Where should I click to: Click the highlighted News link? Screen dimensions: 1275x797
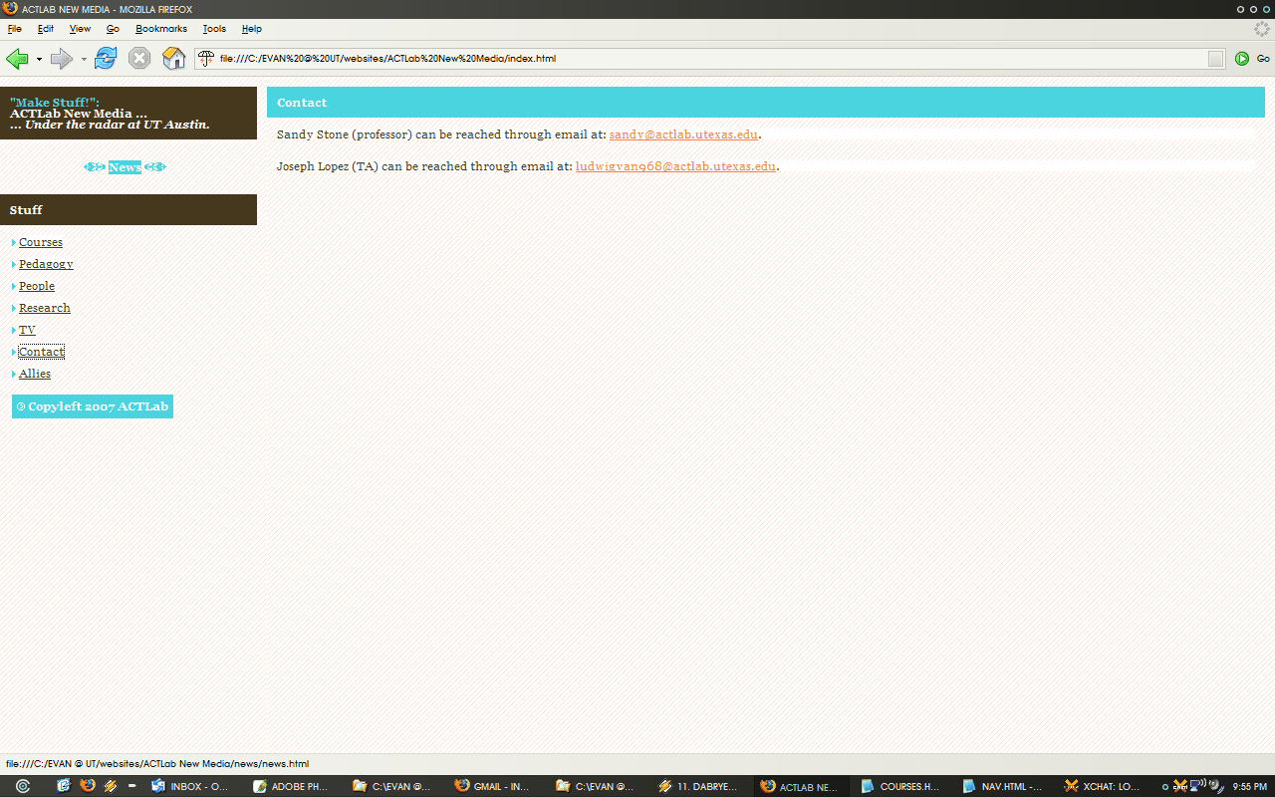(125, 167)
